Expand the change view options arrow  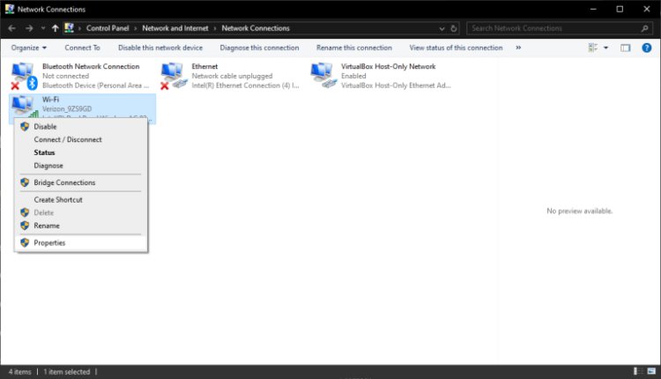click(605, 48)
